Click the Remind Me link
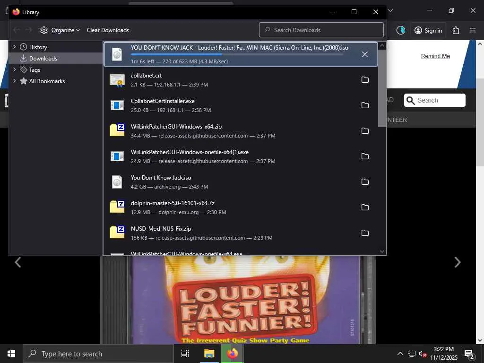The height and width of the screenshot is (363, 484). point(435,56)
